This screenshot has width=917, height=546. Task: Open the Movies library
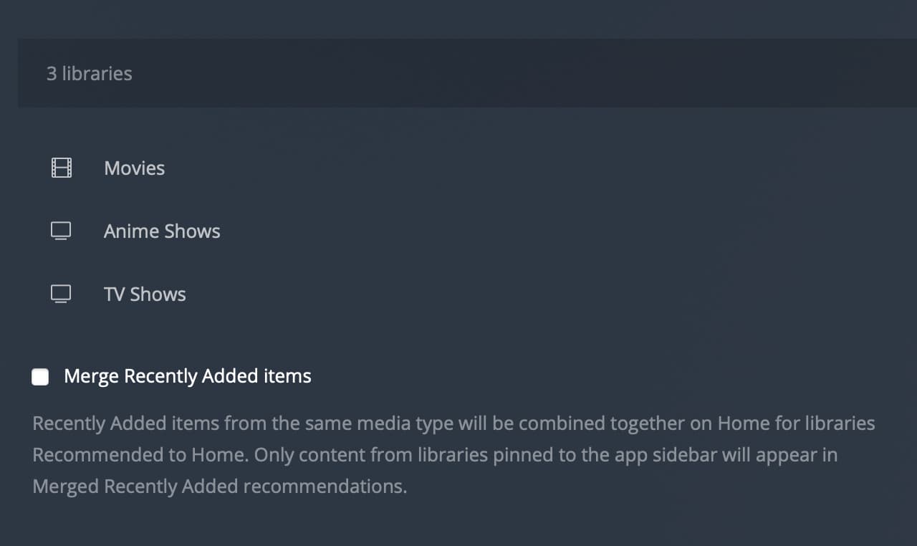pyautogui.click(x=135, y=168)
